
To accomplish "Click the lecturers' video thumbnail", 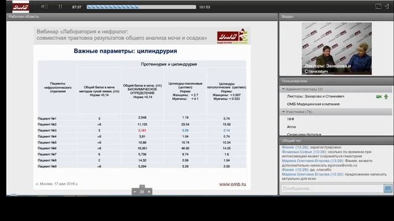I will 337,48.
